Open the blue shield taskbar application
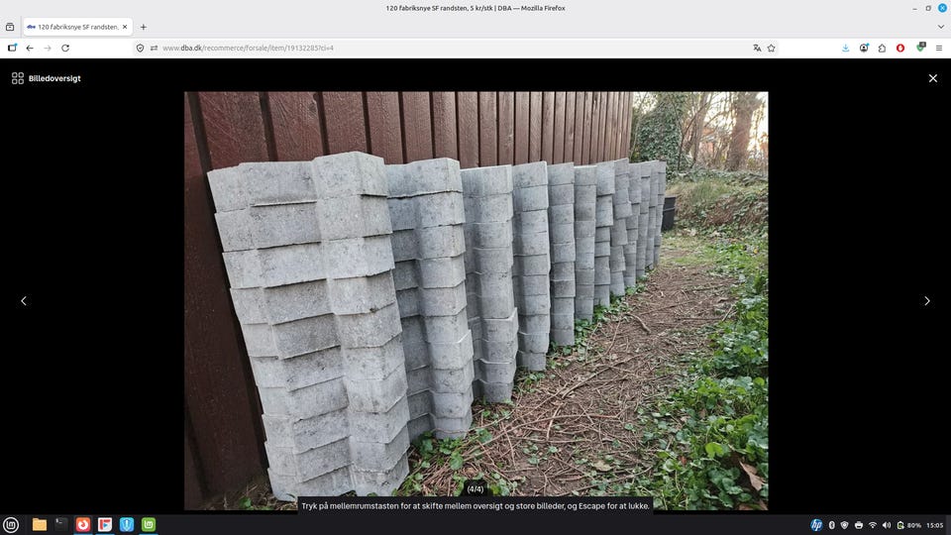951x535 pixels. point(126,525)
